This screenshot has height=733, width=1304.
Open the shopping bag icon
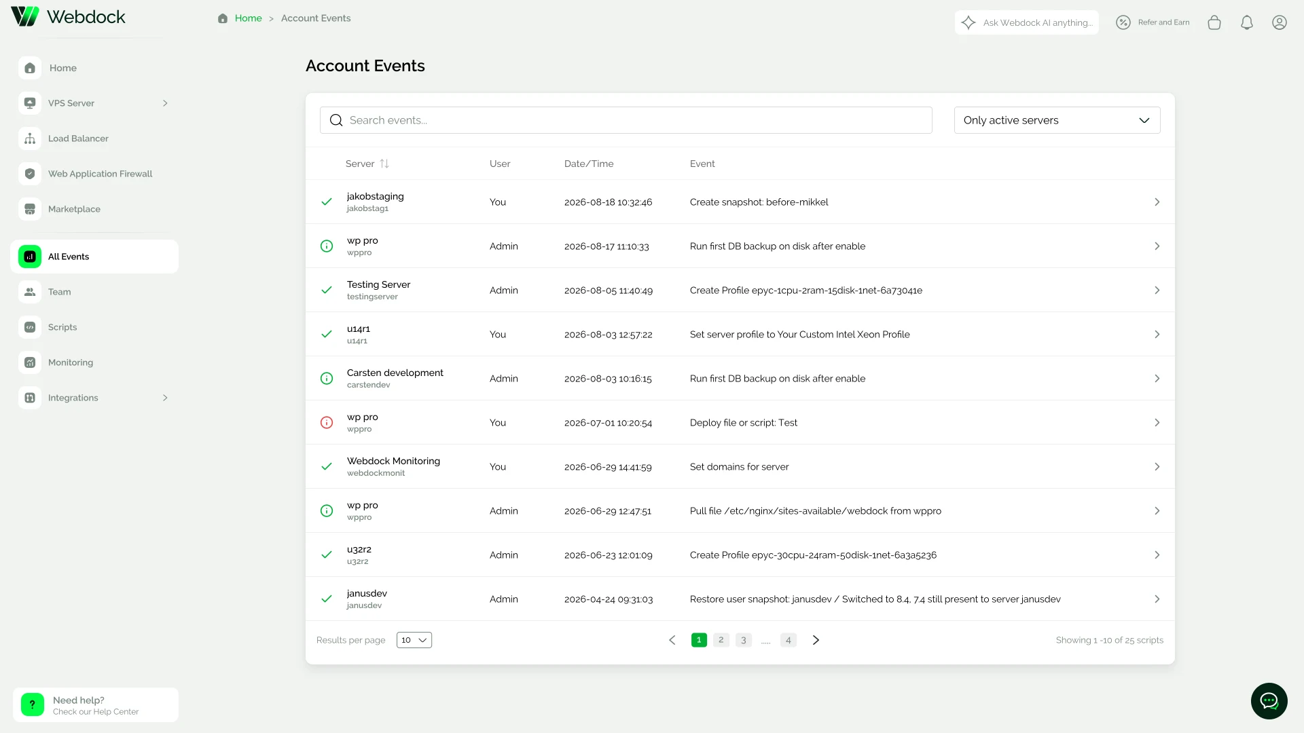pyautogui.click(x=1214, y=22)
